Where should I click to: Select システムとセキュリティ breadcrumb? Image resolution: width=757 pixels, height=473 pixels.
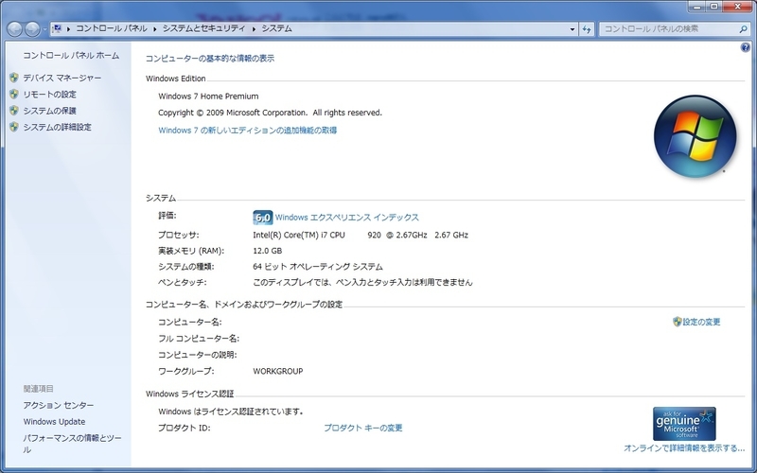[x=203, y=28]
